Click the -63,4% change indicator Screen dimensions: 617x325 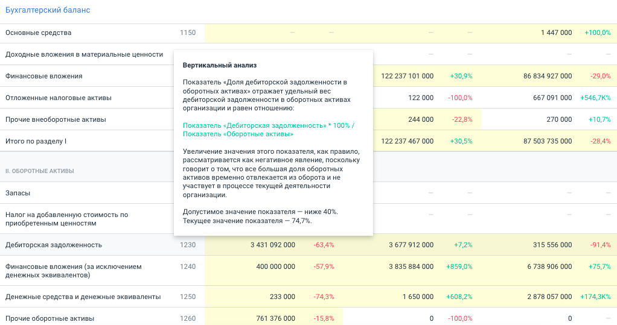[x=324, y=245]
